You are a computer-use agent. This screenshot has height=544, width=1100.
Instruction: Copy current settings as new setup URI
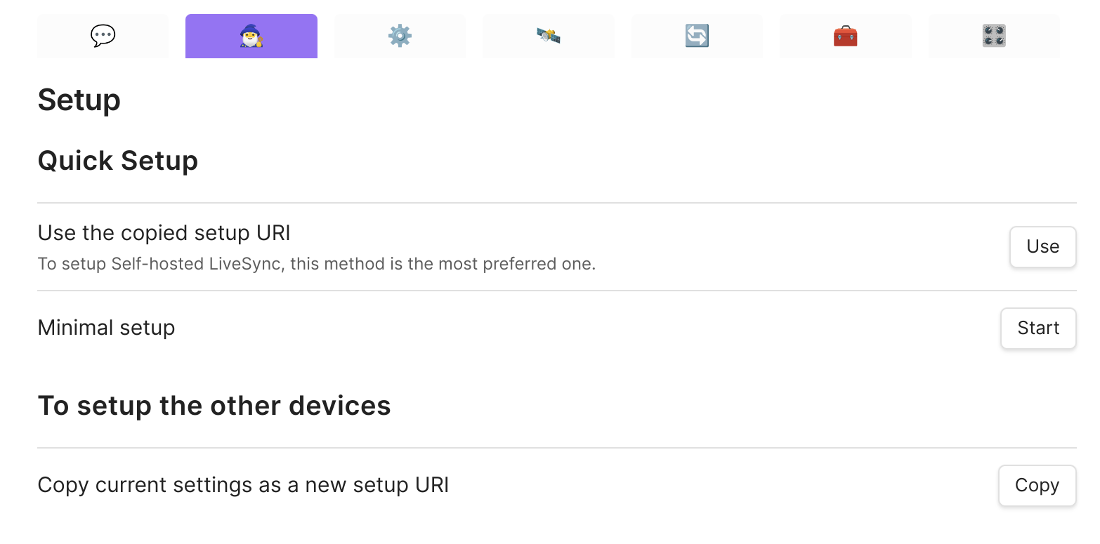(1037, 485)
